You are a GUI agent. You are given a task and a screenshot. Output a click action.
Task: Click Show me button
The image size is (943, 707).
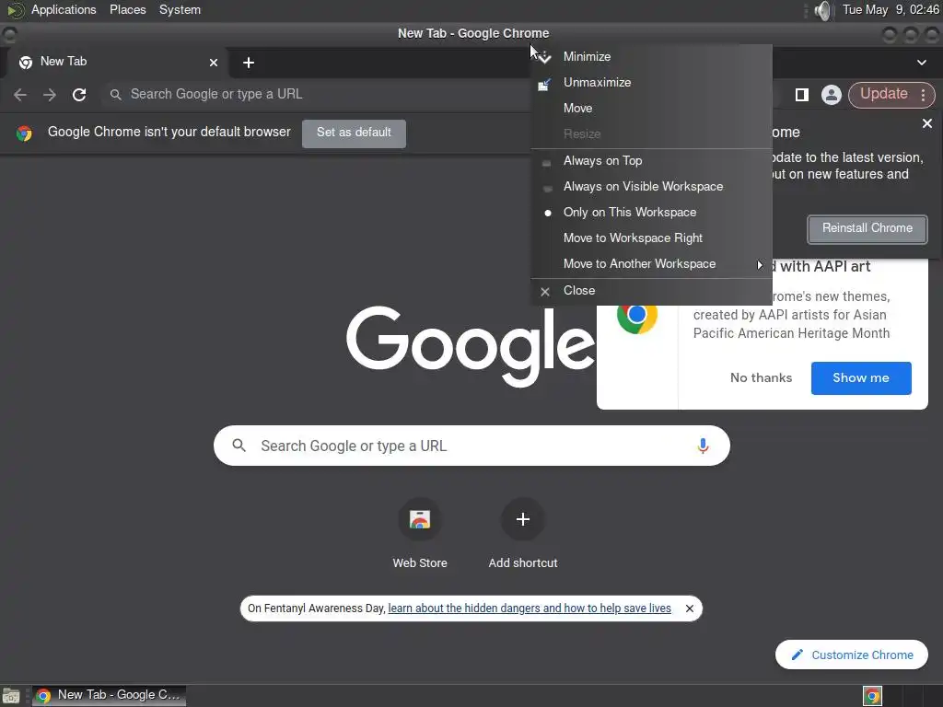pos(861,378)
